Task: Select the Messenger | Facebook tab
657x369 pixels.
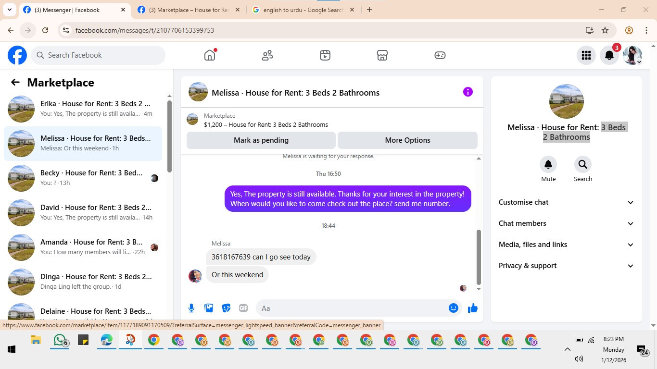Action: pos(75,10)
